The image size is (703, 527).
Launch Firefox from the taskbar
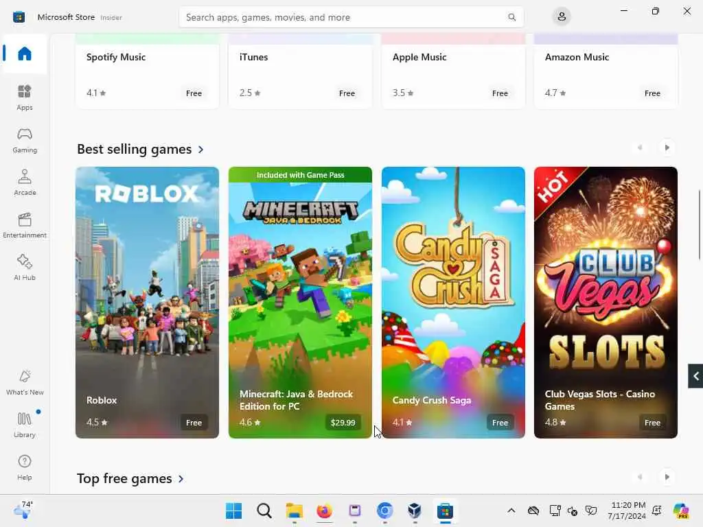[x=324, y=511]
